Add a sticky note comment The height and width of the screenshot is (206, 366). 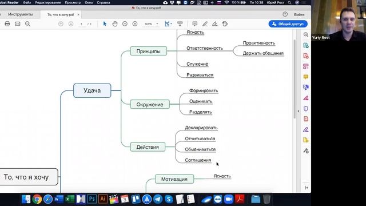tap(194, 24)
